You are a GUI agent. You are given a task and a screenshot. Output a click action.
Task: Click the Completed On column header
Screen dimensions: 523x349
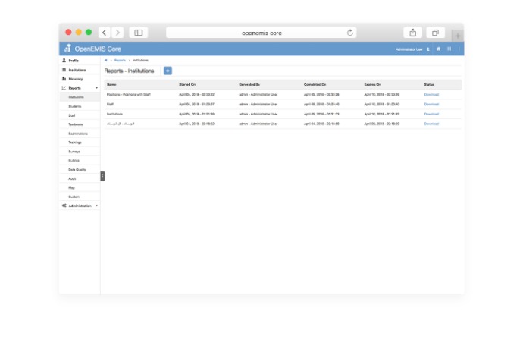click(x=315, y=84)
